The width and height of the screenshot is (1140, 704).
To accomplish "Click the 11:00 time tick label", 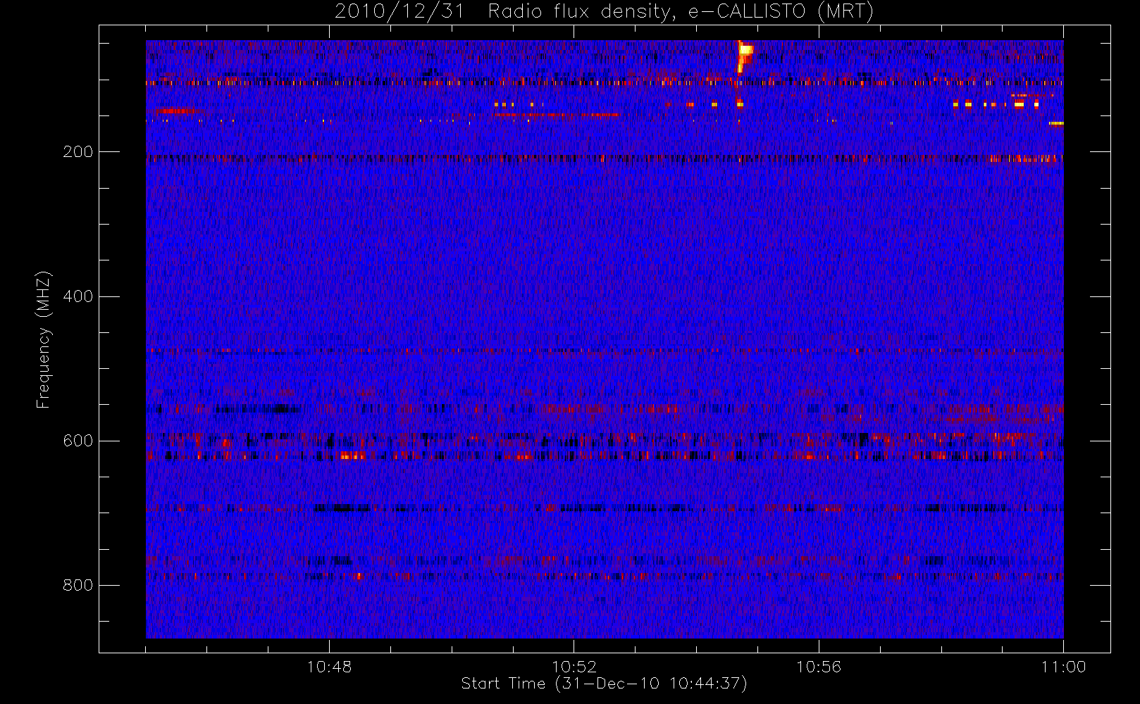I will [1063, 667].
